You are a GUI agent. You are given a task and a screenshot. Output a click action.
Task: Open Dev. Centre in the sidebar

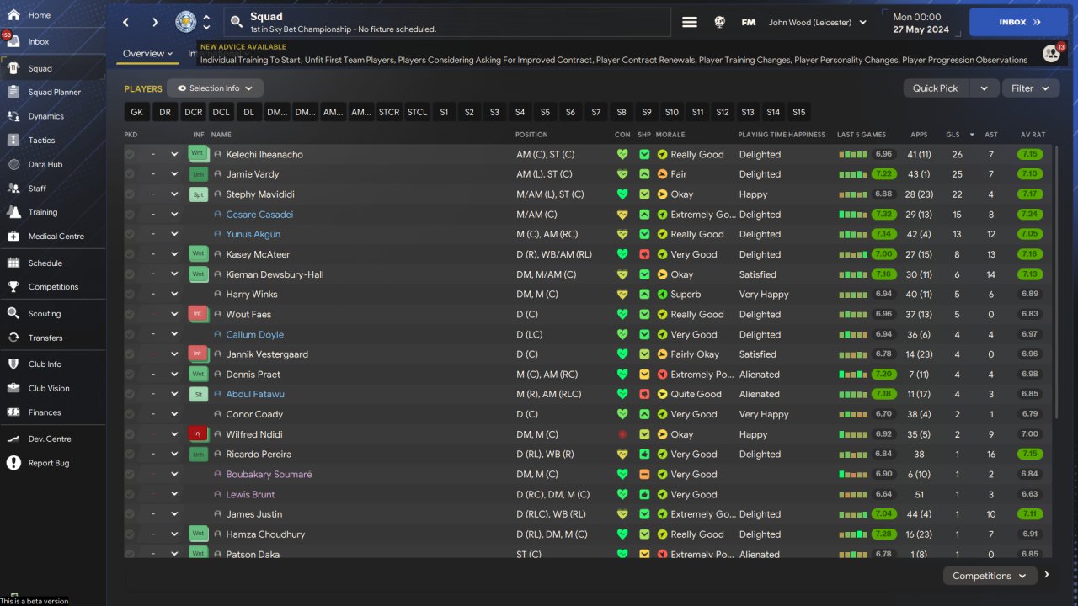pos(53,439)
